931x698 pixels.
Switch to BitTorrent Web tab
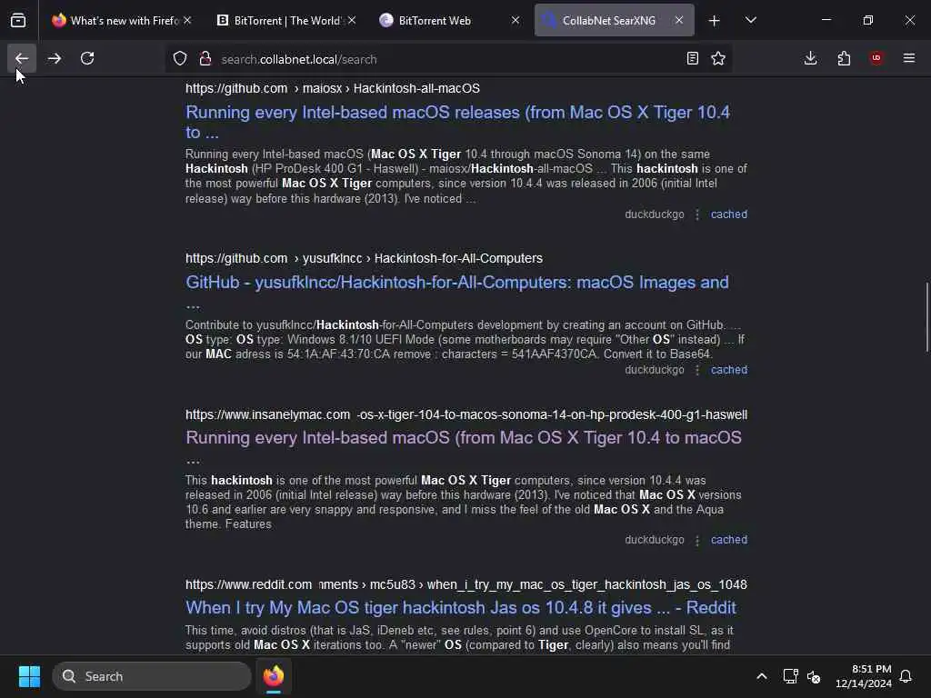pos(449,20)
